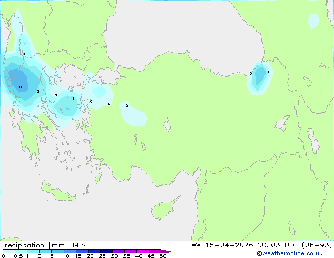Viewport: 334px width, 258px height.
Task: Select the 2–5 mm legend color box
Action: [x=45, y=251]
